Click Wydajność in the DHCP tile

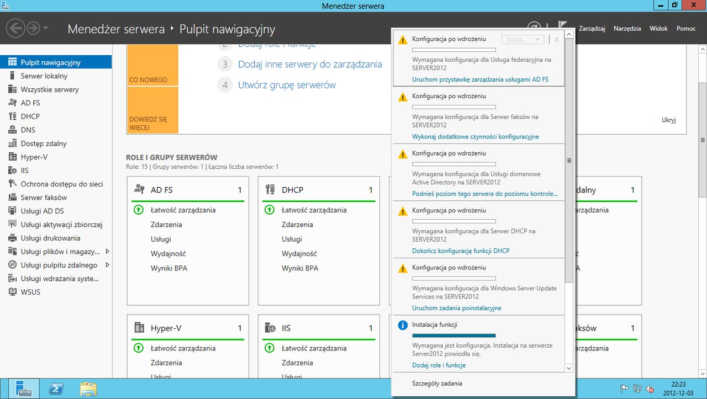coord(299,254)
